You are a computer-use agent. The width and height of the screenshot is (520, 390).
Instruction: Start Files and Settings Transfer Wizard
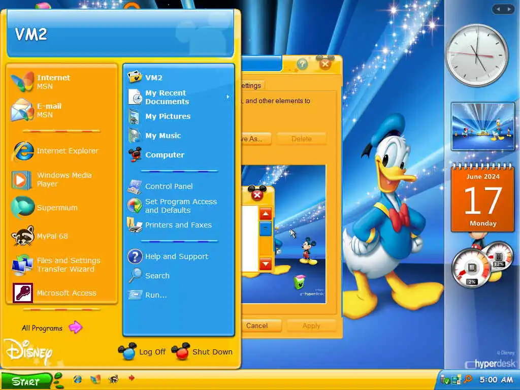[22, 265]
